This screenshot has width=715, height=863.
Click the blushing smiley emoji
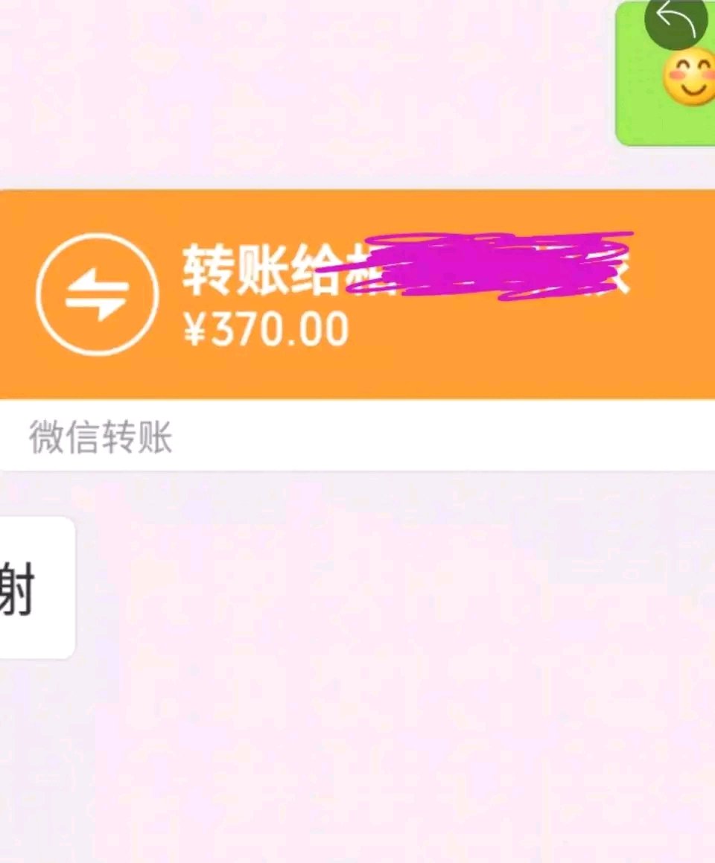[689, 76]
